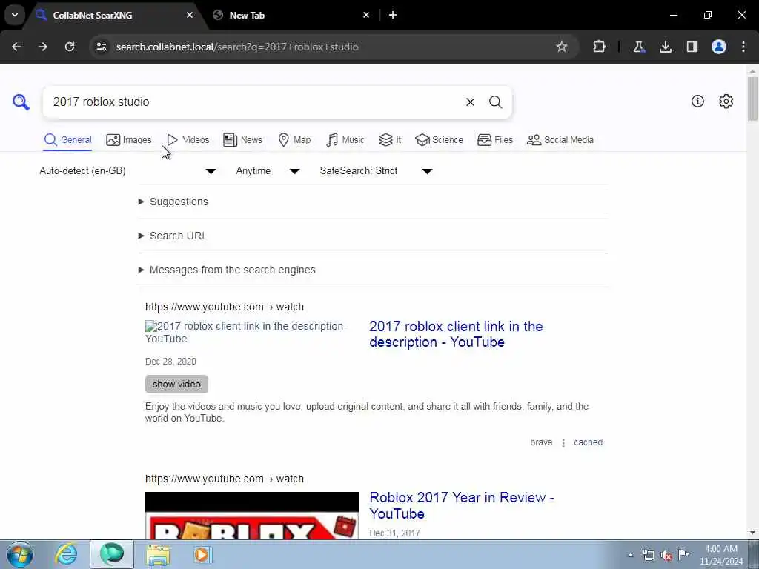
Task: Open Action Center flag icon
Action: pos(684,555)
